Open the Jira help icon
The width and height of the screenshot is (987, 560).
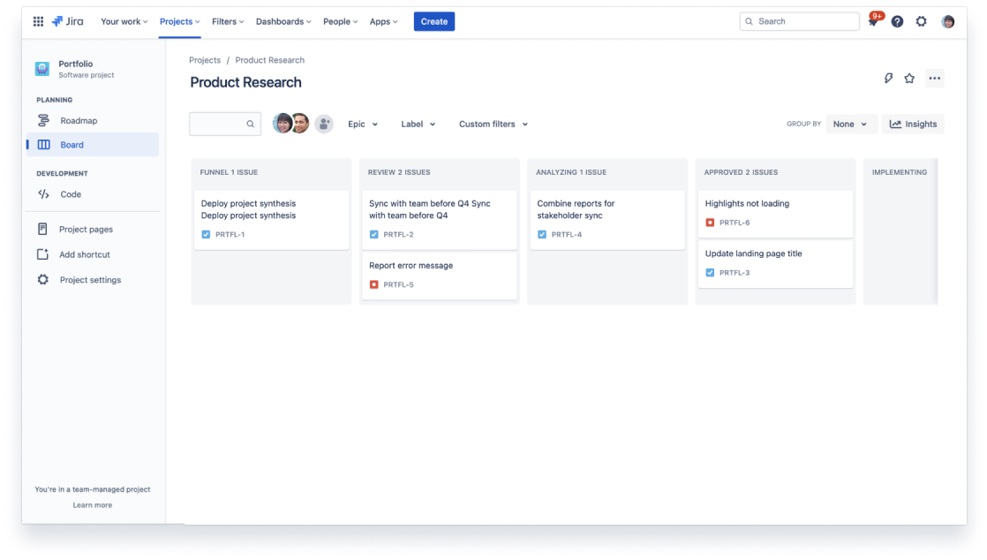coord(897,21)
